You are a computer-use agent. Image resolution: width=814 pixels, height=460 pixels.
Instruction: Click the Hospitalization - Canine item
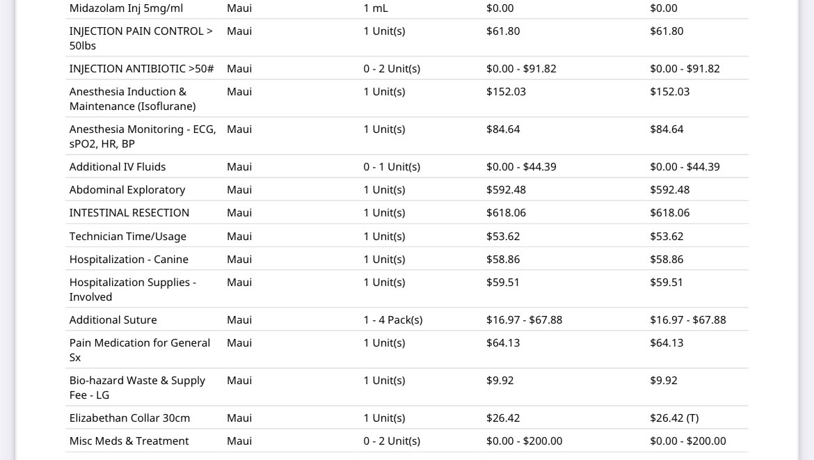click(x=129, y=259)
